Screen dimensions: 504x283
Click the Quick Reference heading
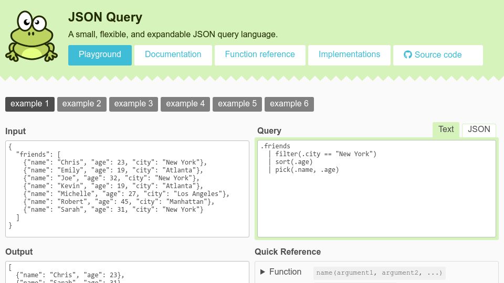click(288, 252)
